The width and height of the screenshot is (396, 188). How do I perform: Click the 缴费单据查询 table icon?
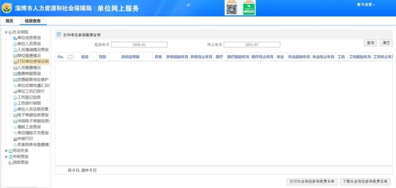coord(15,74)
